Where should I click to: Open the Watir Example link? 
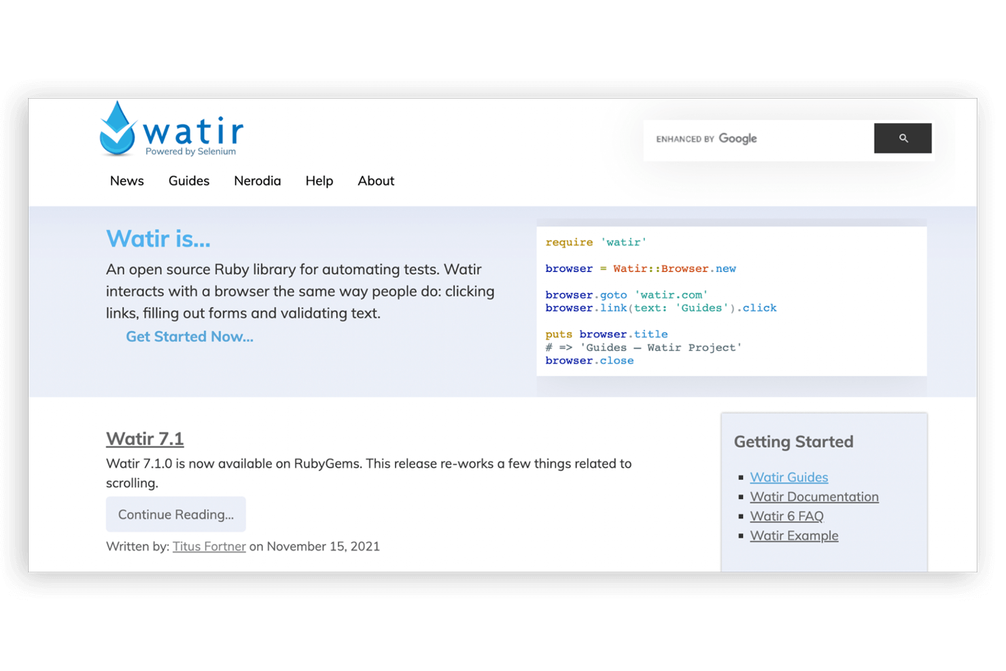(x=794, y=536)
